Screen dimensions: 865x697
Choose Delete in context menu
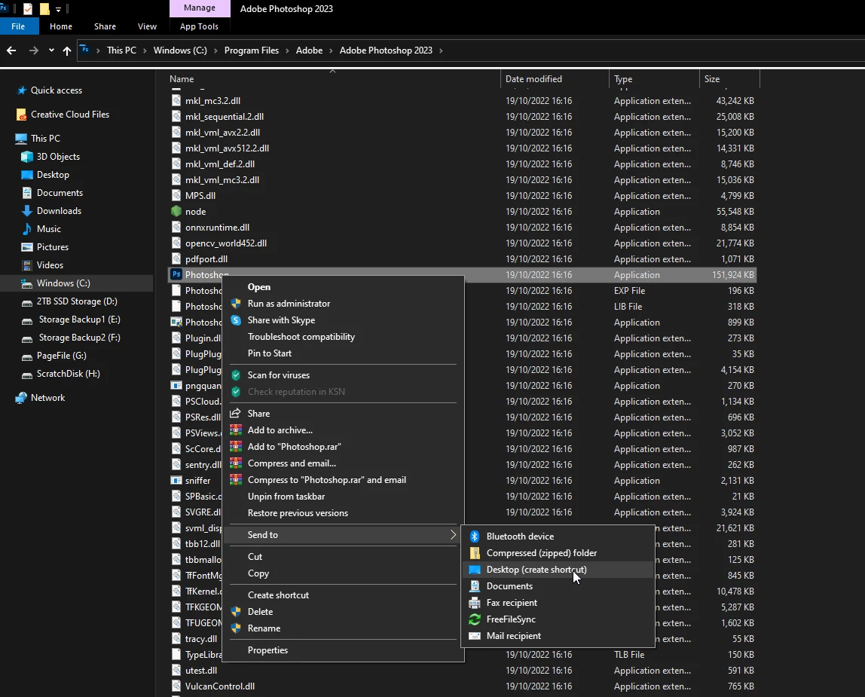261,611
